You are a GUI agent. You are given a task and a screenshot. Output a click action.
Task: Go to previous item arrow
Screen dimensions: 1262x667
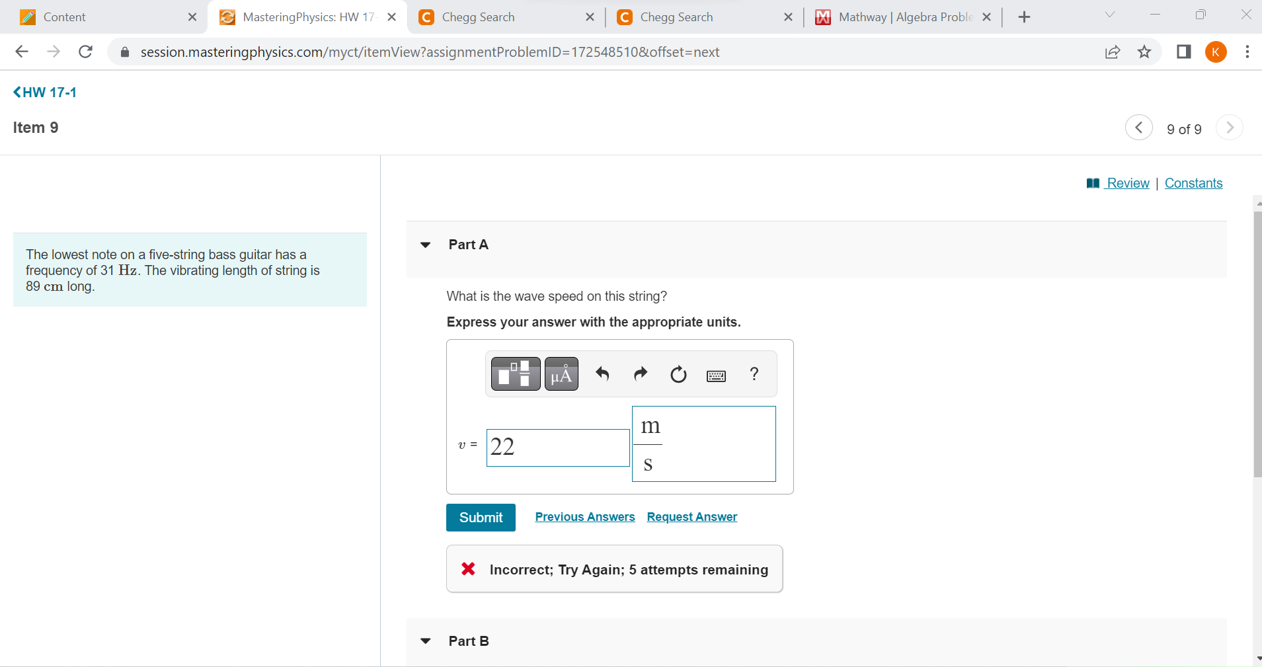coord(1138,128)
